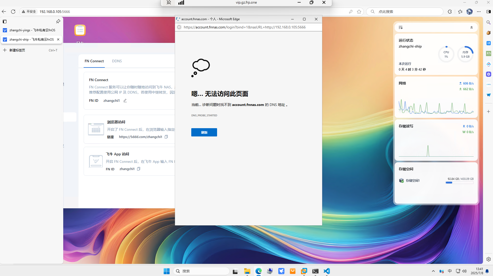Copy the 5ddd.com/zhangchi1 link
Image resolution: width=493 pixels, height=276 pixels.
click(x=166, y=137)
